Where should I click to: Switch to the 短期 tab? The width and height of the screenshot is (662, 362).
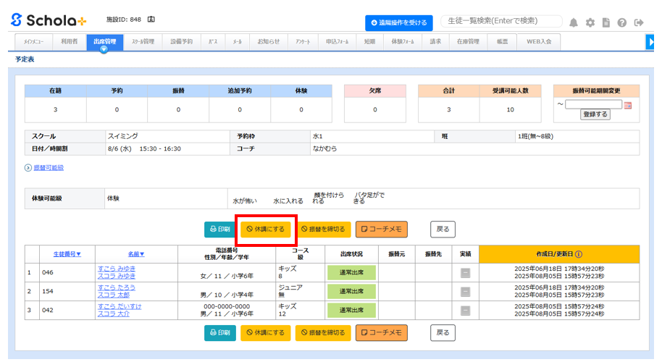370,42
